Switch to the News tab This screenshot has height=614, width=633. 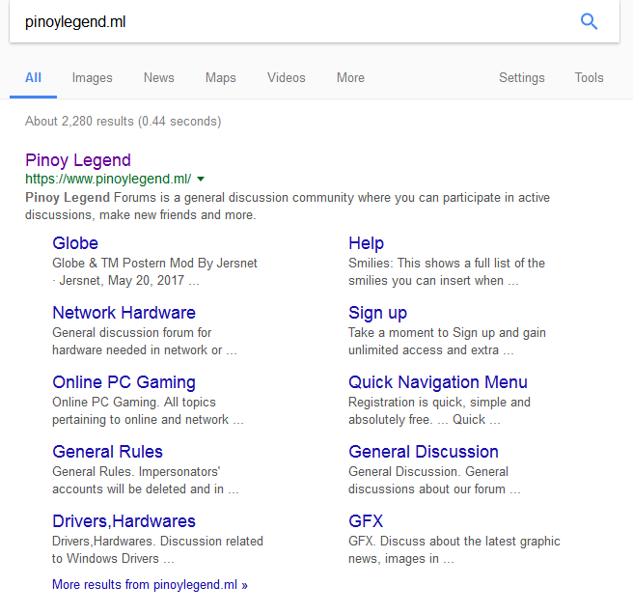tap(159, 78)
